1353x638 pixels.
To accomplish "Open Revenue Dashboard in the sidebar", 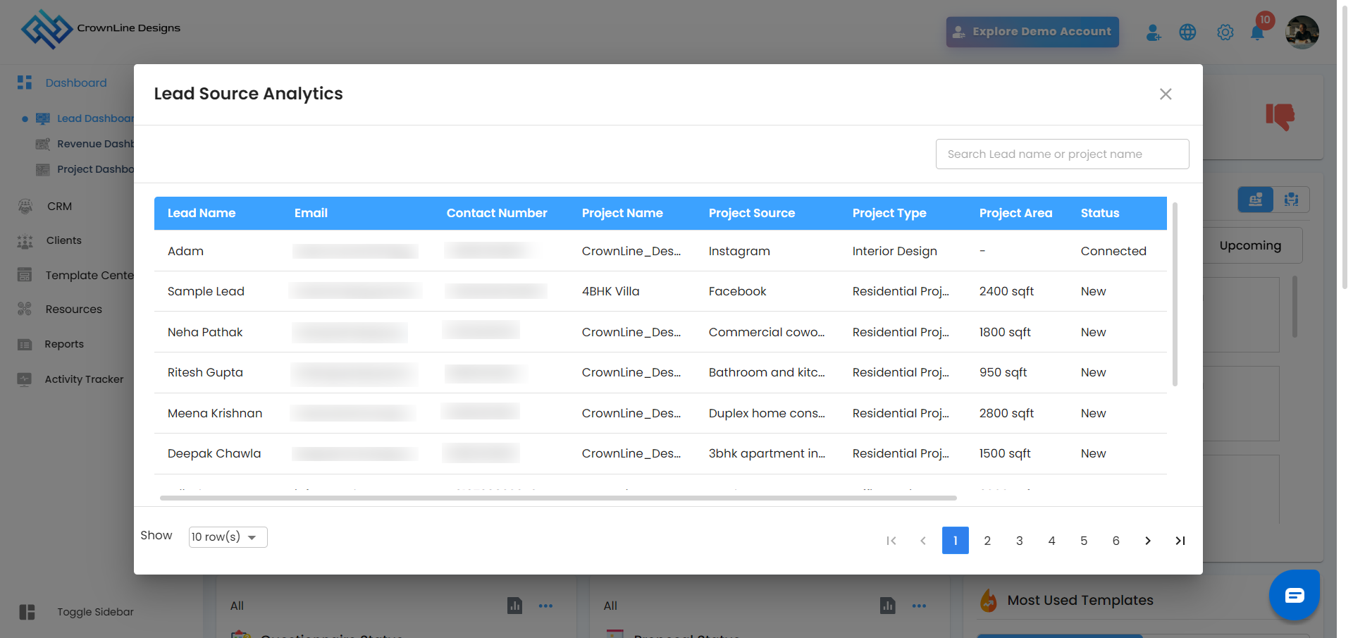I will 85,144.
